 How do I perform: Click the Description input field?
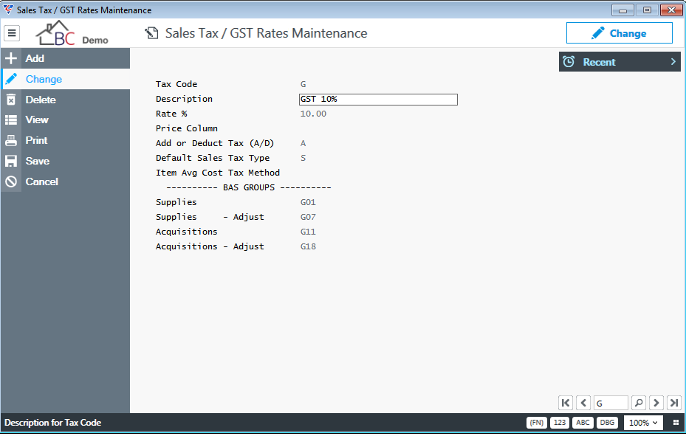(x=378, y=99)
